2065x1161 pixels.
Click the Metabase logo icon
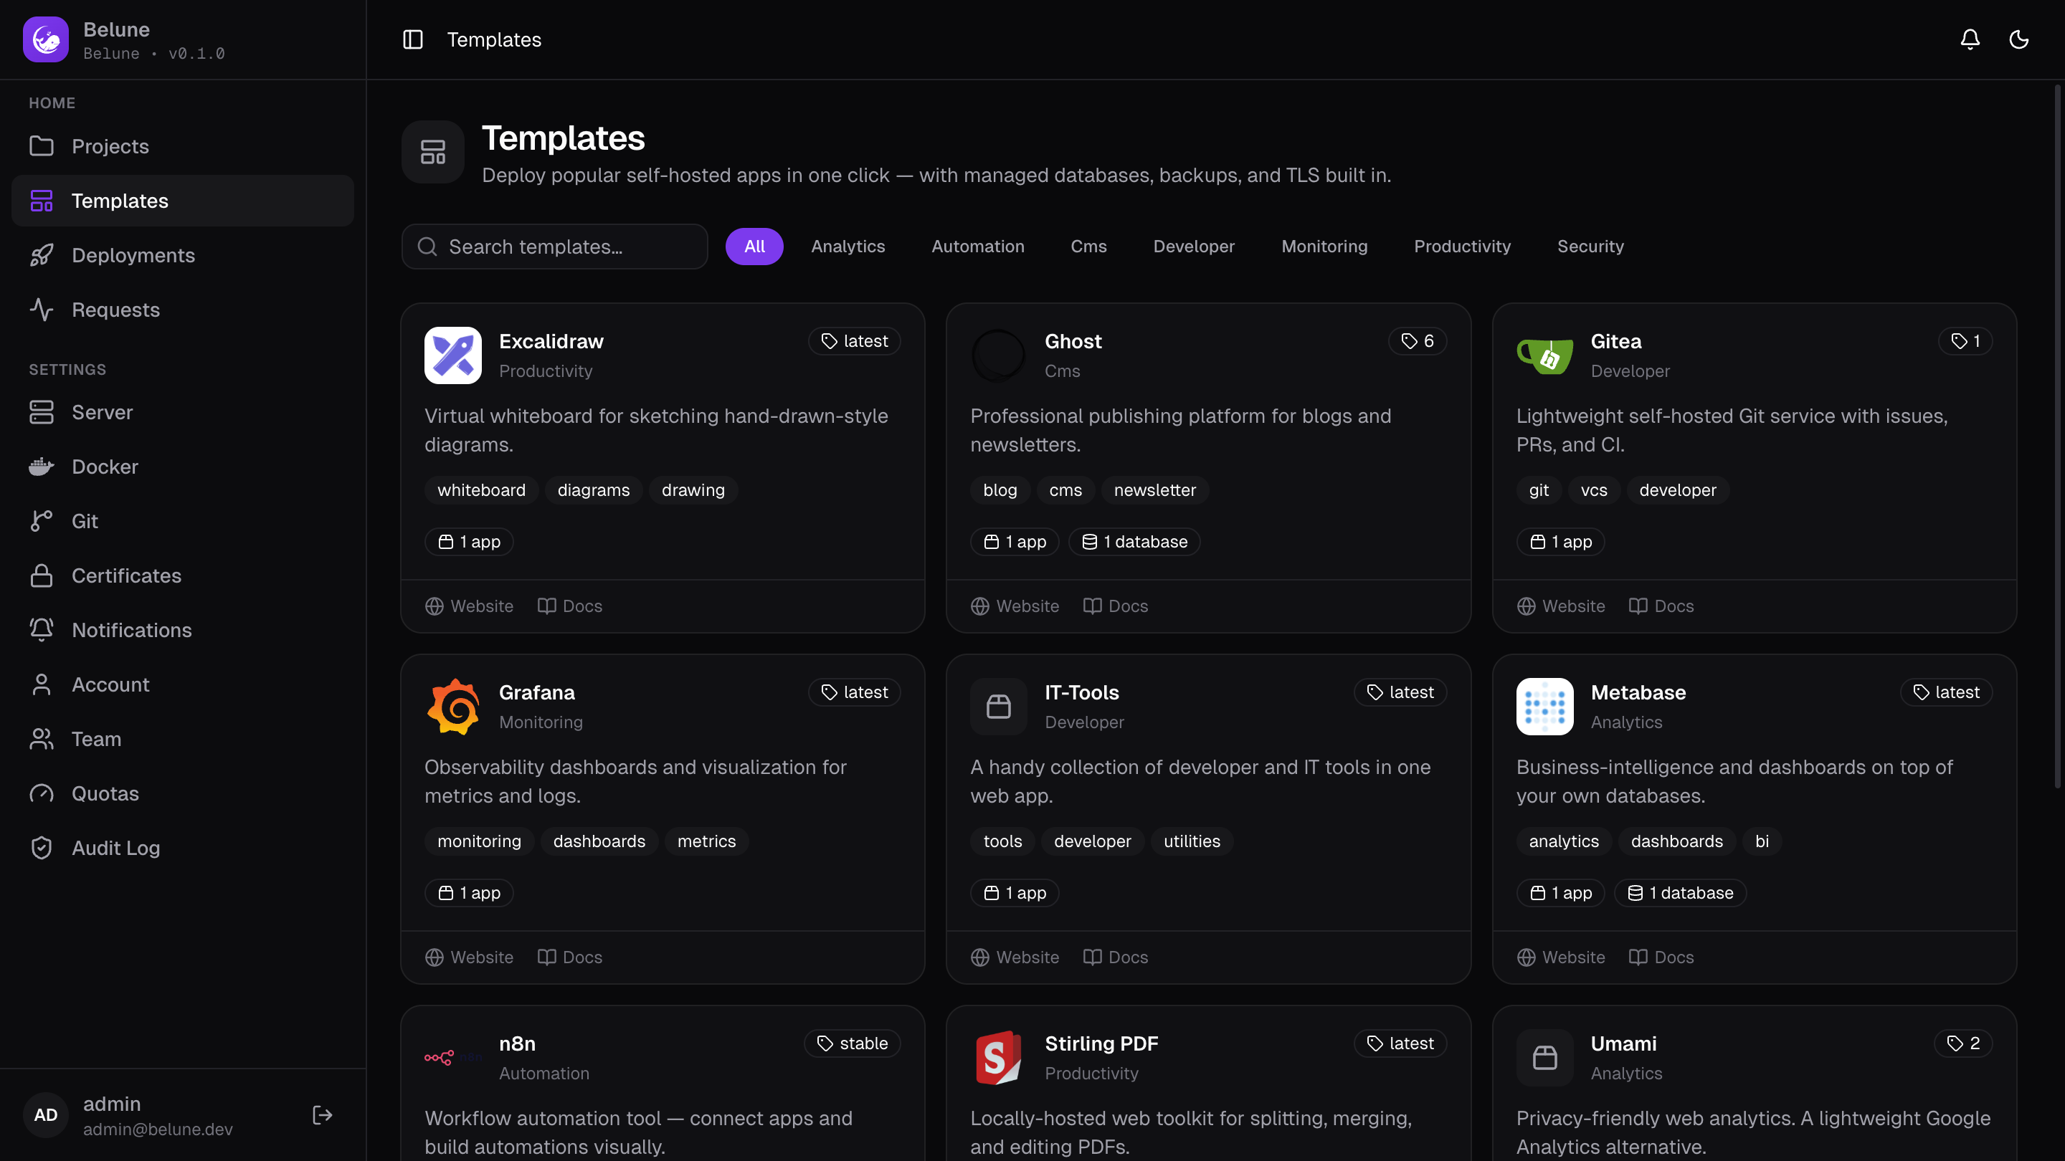(1544, 707)
